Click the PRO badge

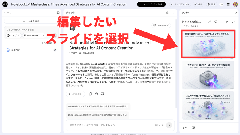[x=221, y=4]
